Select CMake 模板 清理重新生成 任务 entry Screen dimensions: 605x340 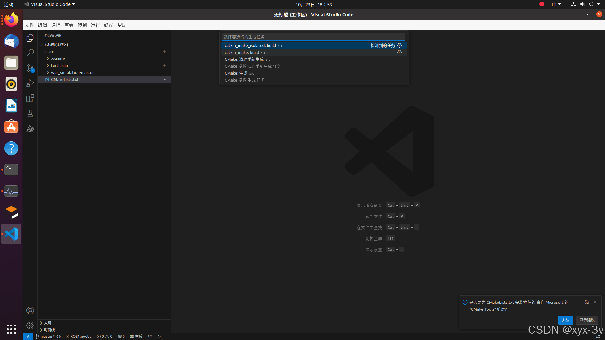pyautogui.click(x=314, y=66)
